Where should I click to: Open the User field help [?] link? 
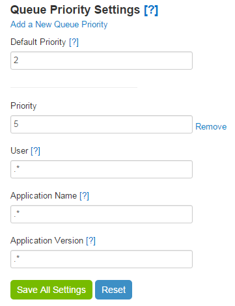(x=35, y=151)
